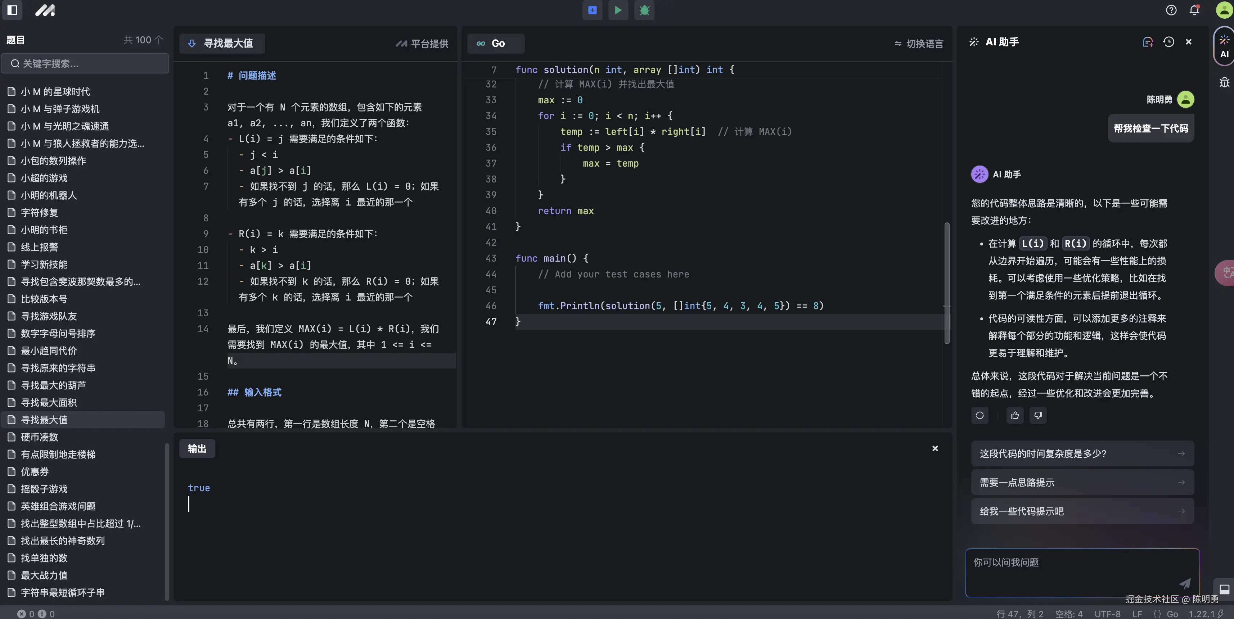Toggle the left sidebar panel icon
The width and height of the screenshot is (1234, 619).
pyautogui.click(x=13, y=10)
